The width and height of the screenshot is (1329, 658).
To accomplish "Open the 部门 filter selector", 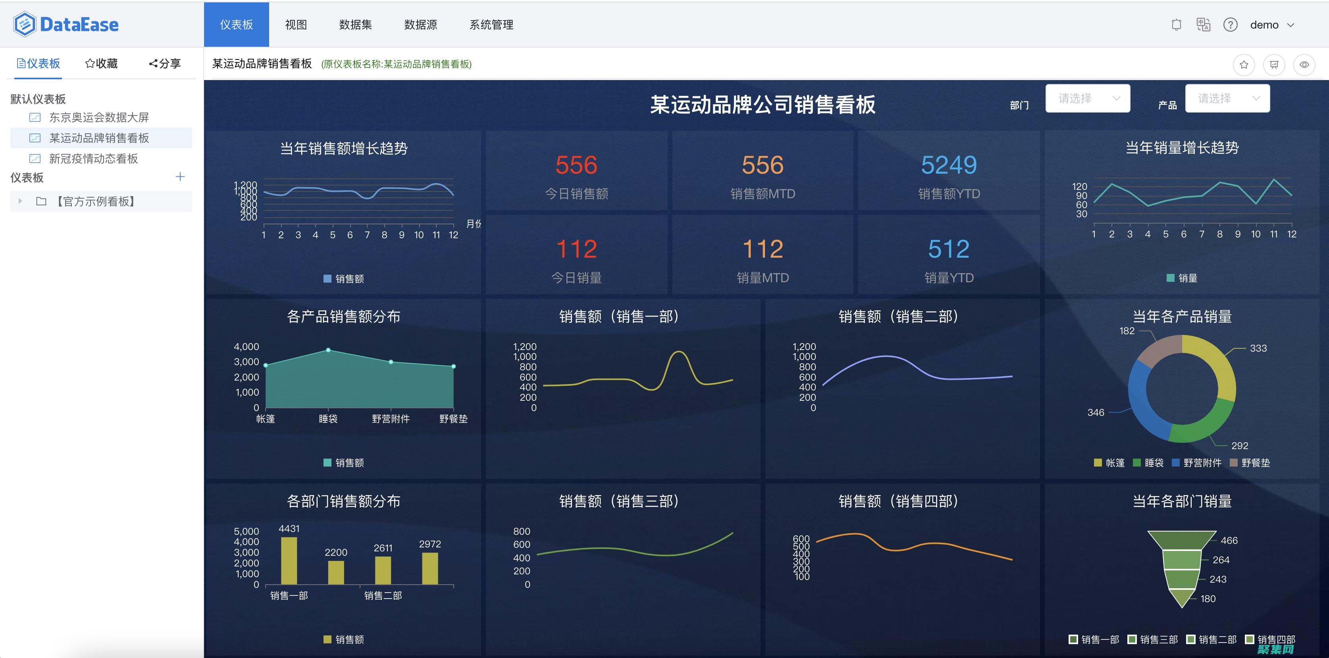I will click(x=1088, y=98).
